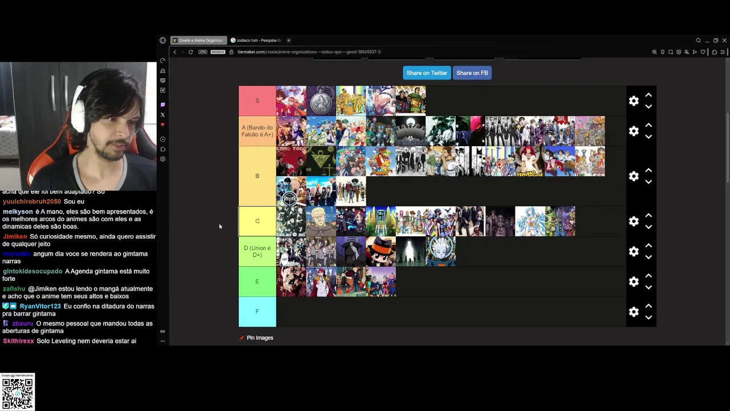
Task: Open Easy Setup menu lines icon
Action: tap(723, 52)
